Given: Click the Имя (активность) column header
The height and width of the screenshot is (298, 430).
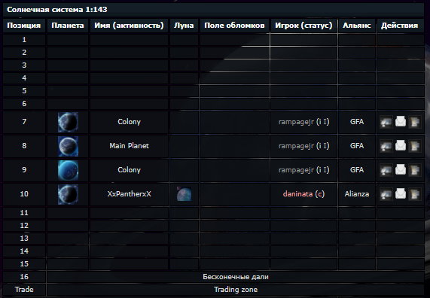Looking at the screenshot, I should click(x=129, y=26).
